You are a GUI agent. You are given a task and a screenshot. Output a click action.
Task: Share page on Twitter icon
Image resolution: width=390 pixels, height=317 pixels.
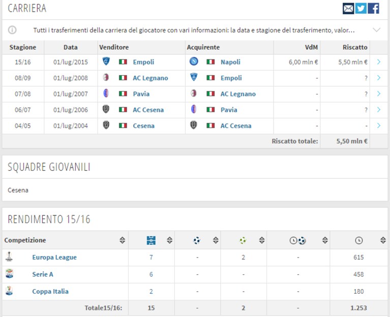point(361,9)
